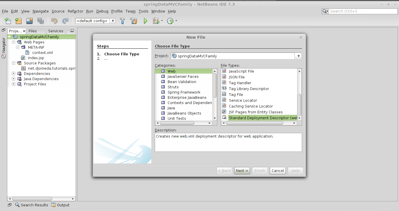Screen dimensions: 399x211
Task: Select the net.djomeda.tutorials package node
Action: pos(51,68)
